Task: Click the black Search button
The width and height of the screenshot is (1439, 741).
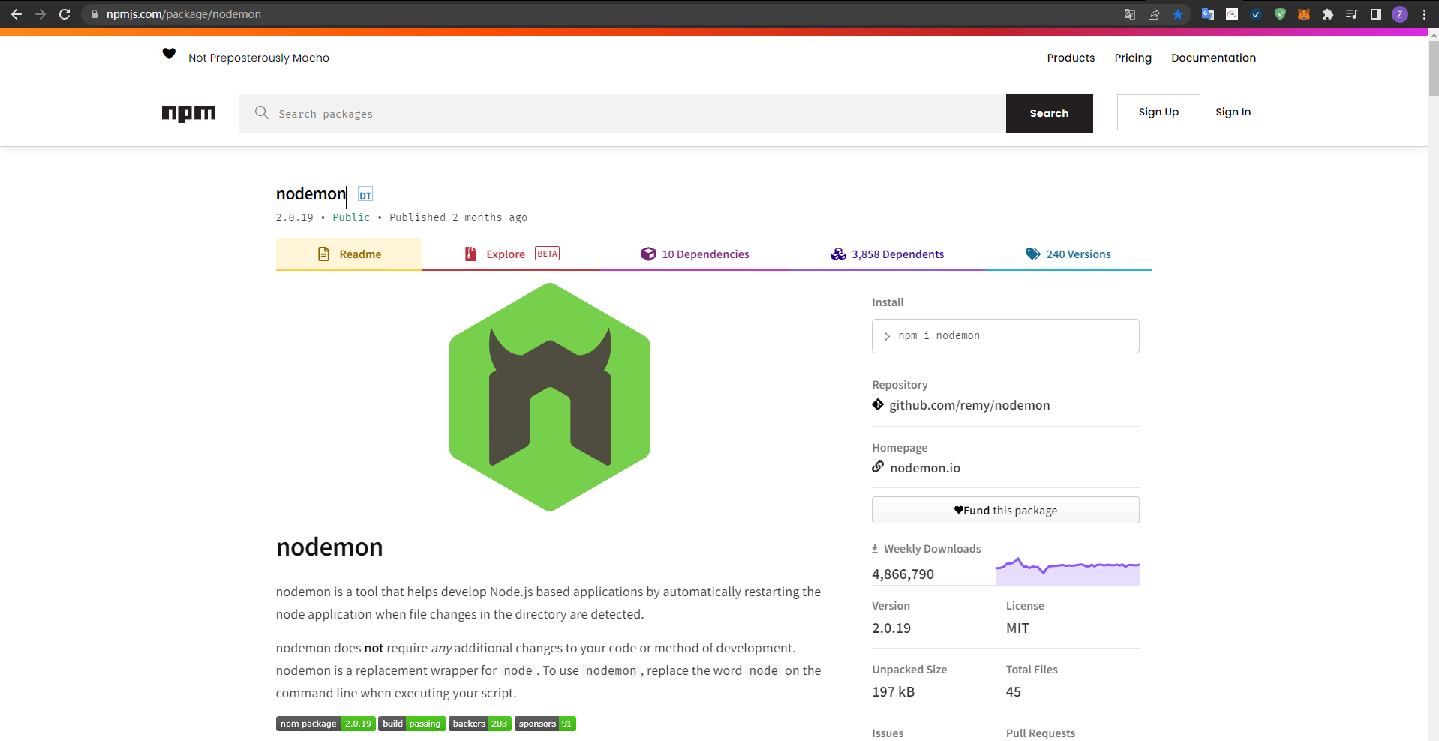Action: click(x=1049, y=113)
